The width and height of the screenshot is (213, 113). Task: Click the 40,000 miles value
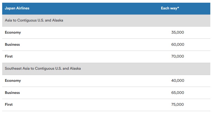[178, 81]
